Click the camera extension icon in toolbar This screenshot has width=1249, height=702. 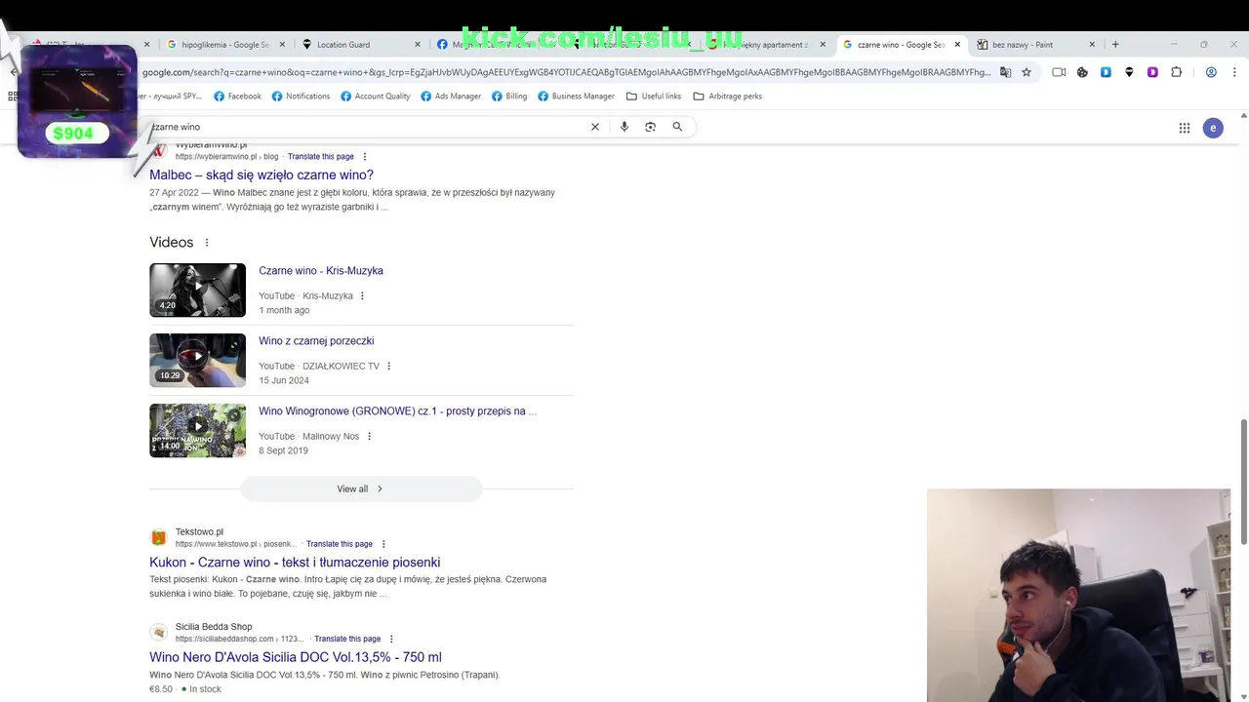pyautogui.click(x=1059, y=72)
